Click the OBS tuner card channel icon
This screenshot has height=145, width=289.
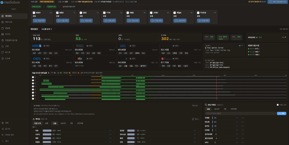pyautogui.click(x=128, y=13)
